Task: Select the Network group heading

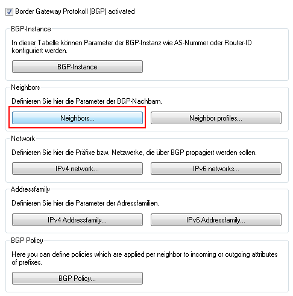Action: pos(23,139)
